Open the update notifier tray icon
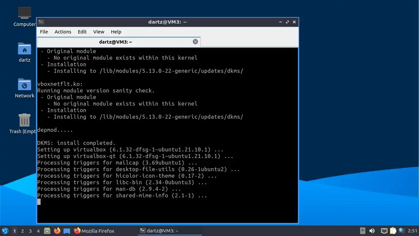 pos(401,231)
